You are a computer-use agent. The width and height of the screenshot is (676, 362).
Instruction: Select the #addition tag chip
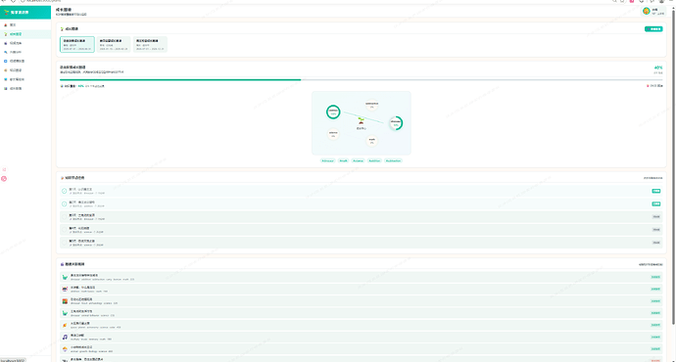click(x=374, y=160)
